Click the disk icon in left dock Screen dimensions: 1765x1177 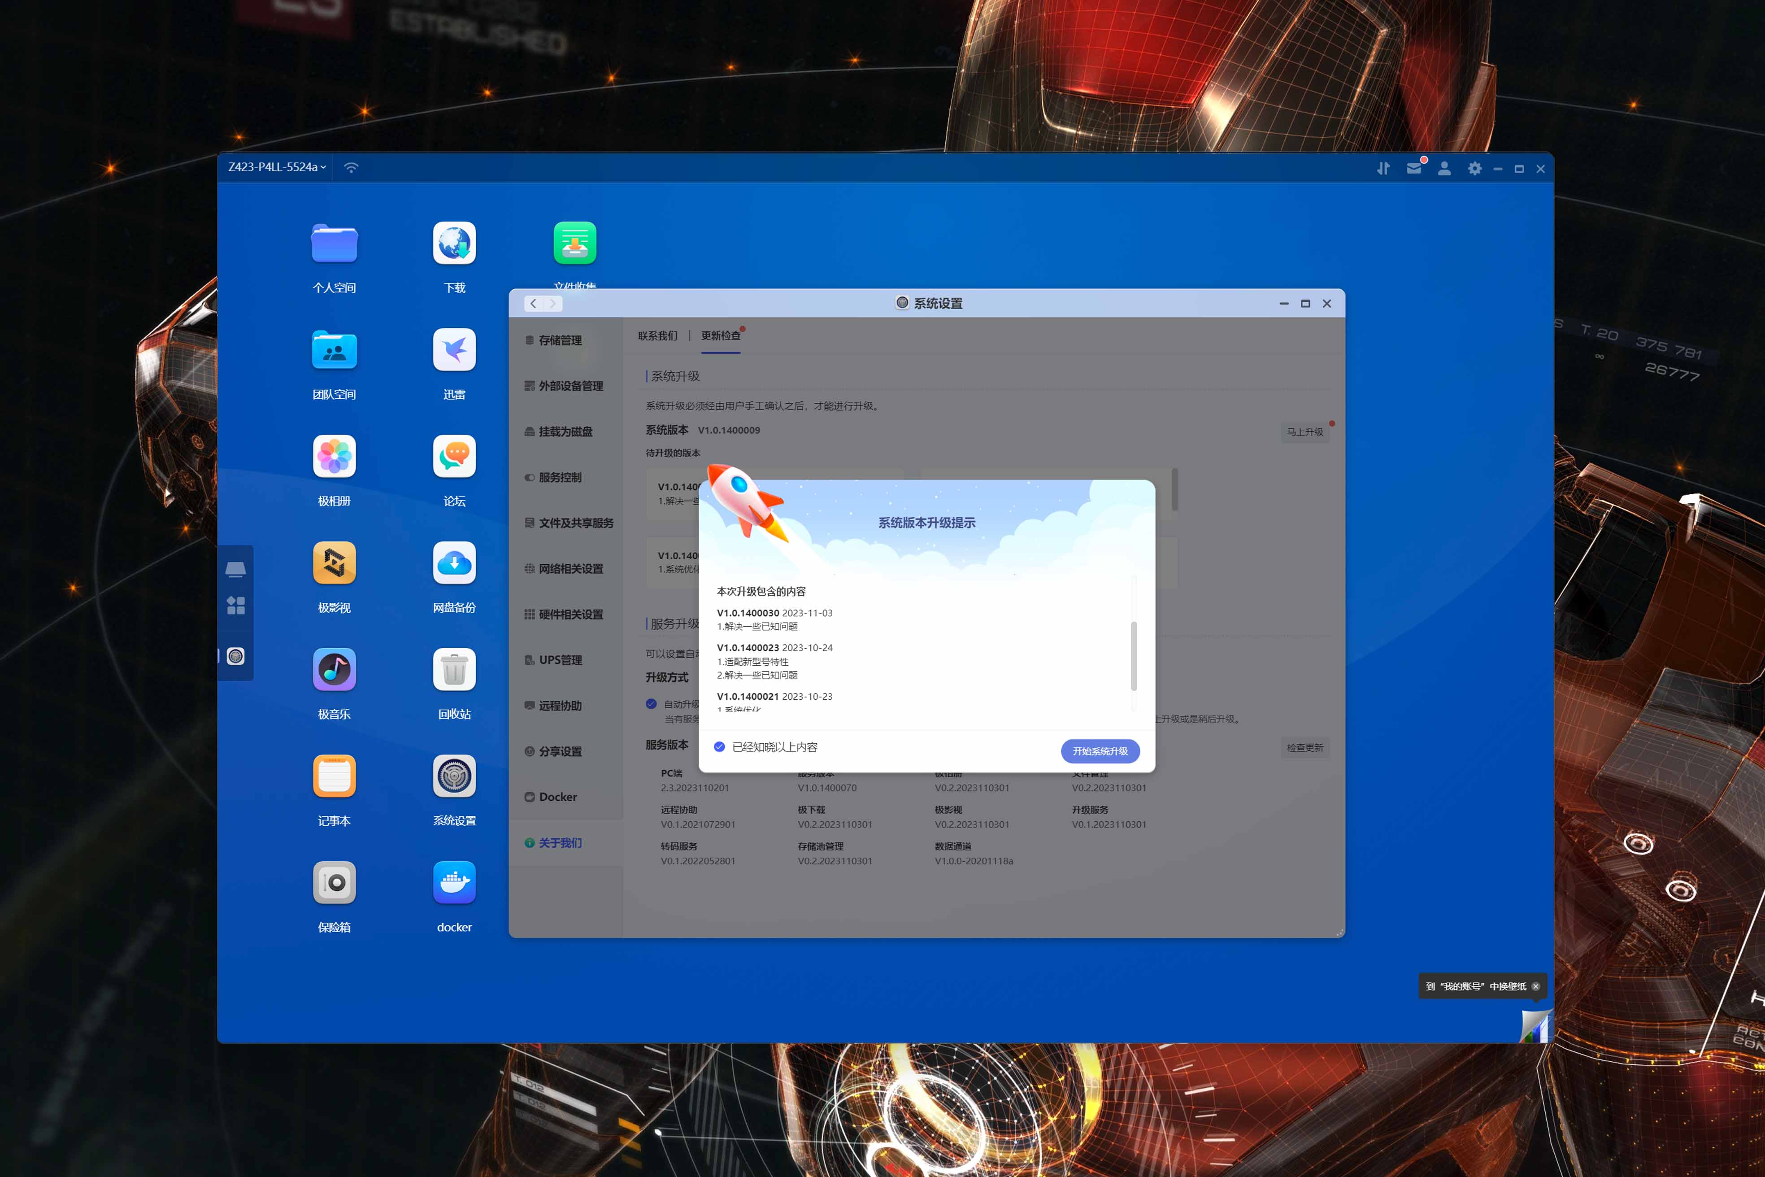pos(235,570)
